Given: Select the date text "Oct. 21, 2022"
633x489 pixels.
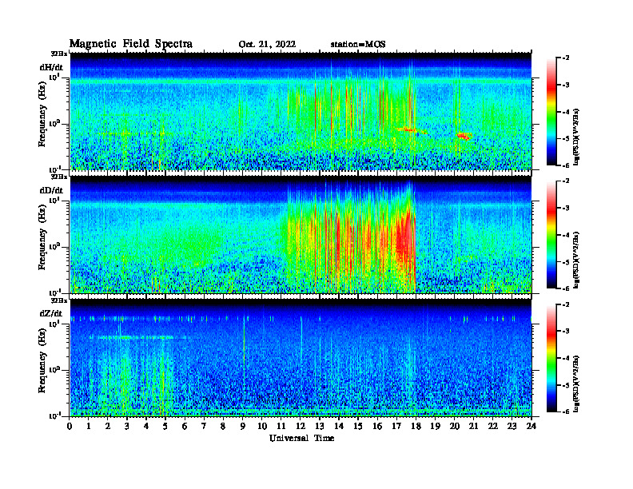Looking at the screenshot, I should click(267, 45).
